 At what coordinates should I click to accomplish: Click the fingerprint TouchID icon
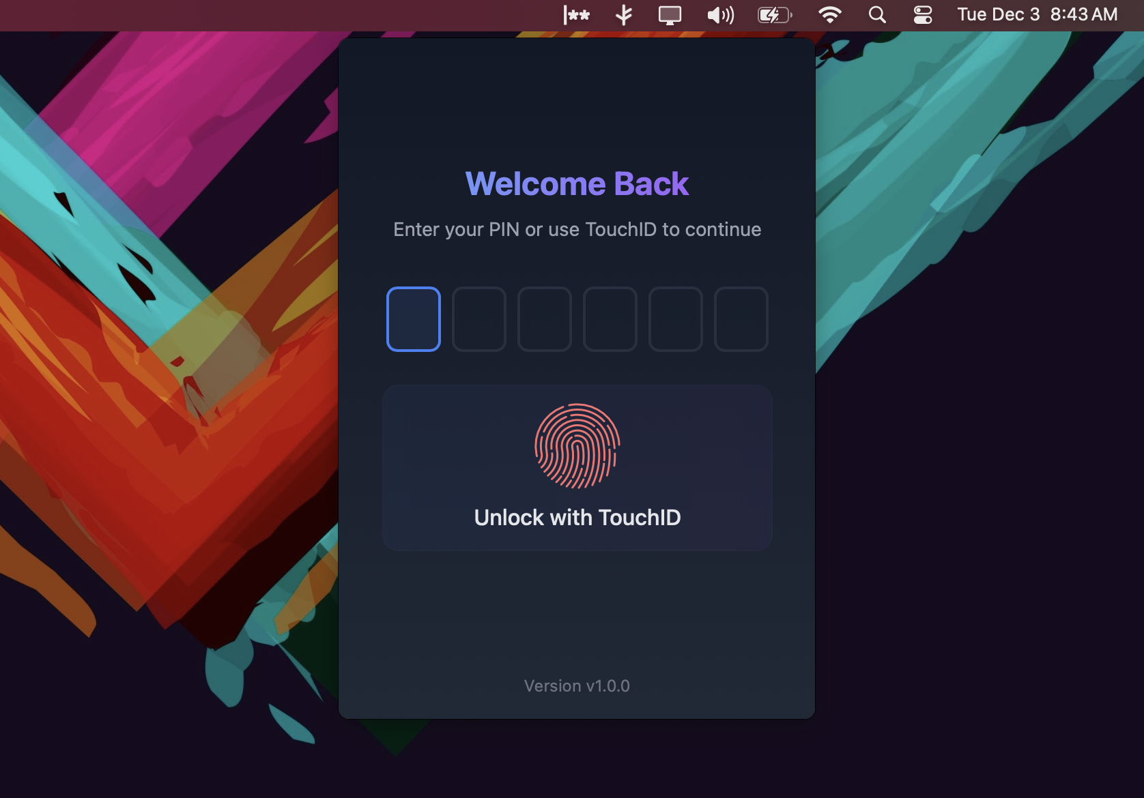coord(577,446)
